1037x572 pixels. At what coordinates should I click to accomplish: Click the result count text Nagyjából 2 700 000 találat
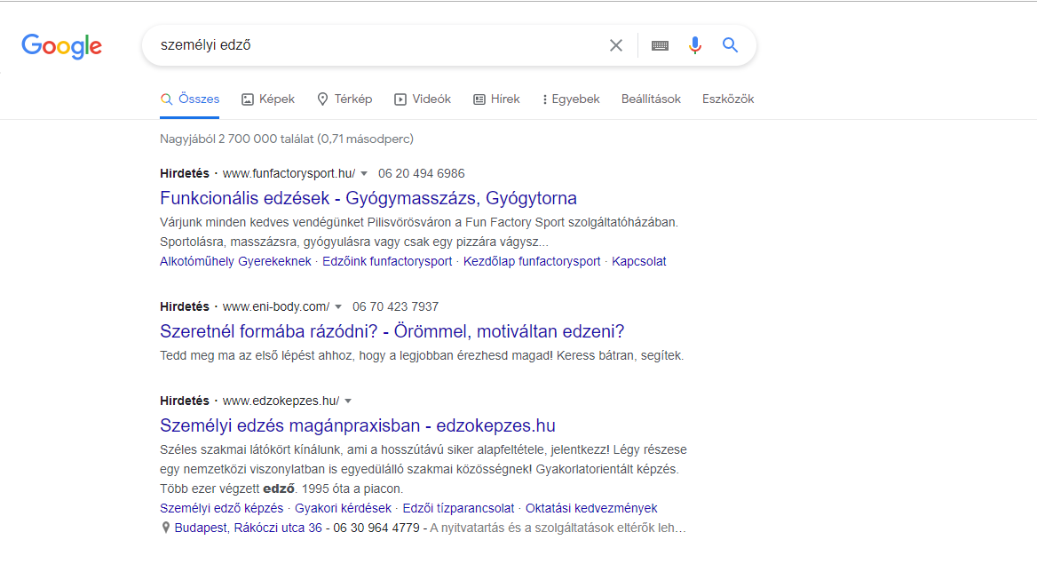click(237, 139)
